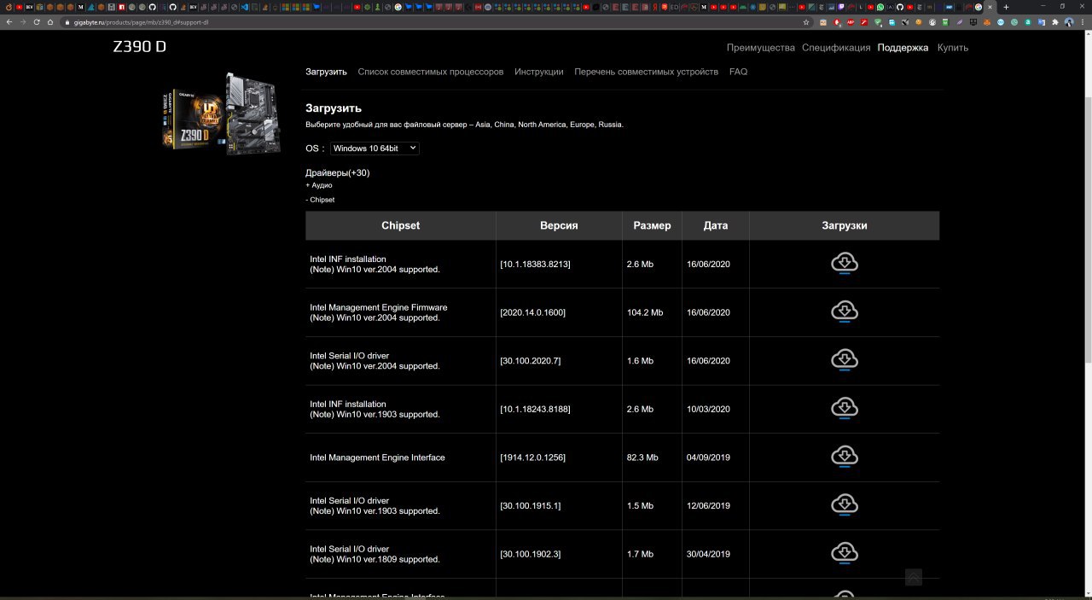Click the Дата column header
This screenshot has height=600, width=1092.
pyautogui.click(x=716, y=225)
